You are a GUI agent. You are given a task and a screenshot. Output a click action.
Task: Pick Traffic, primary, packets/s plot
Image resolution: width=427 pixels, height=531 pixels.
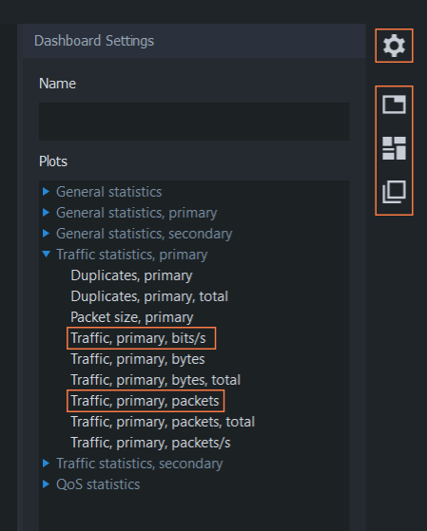pos(150,443)
